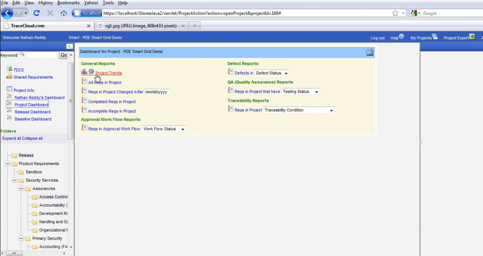Image resolution: width=483 pixels, height=256 pixels.
Task: Open the Edit menu
Action: (x=16, y=3)
